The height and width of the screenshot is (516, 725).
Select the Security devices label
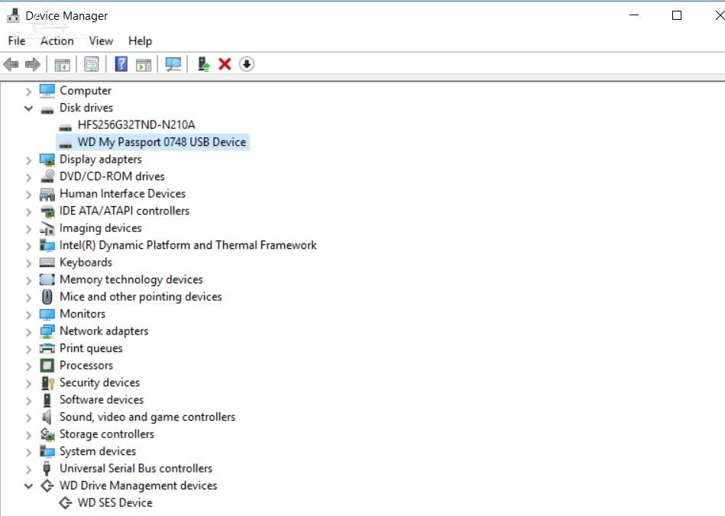click(99, 382)
